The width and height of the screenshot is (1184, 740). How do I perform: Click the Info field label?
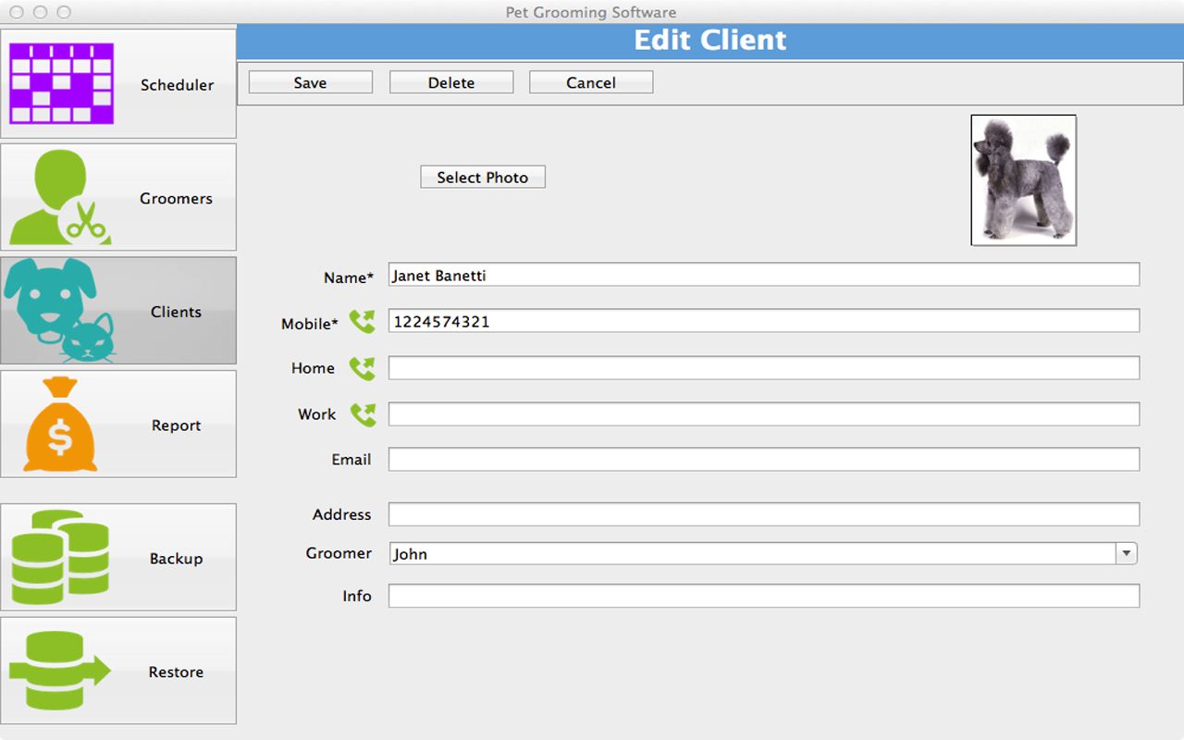(357, 597)
